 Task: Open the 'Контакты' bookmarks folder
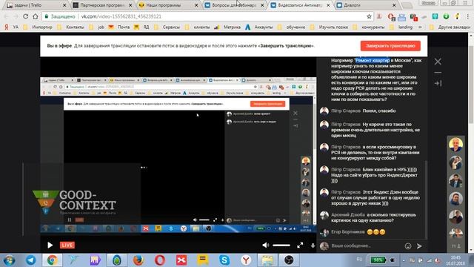[71, 27]
